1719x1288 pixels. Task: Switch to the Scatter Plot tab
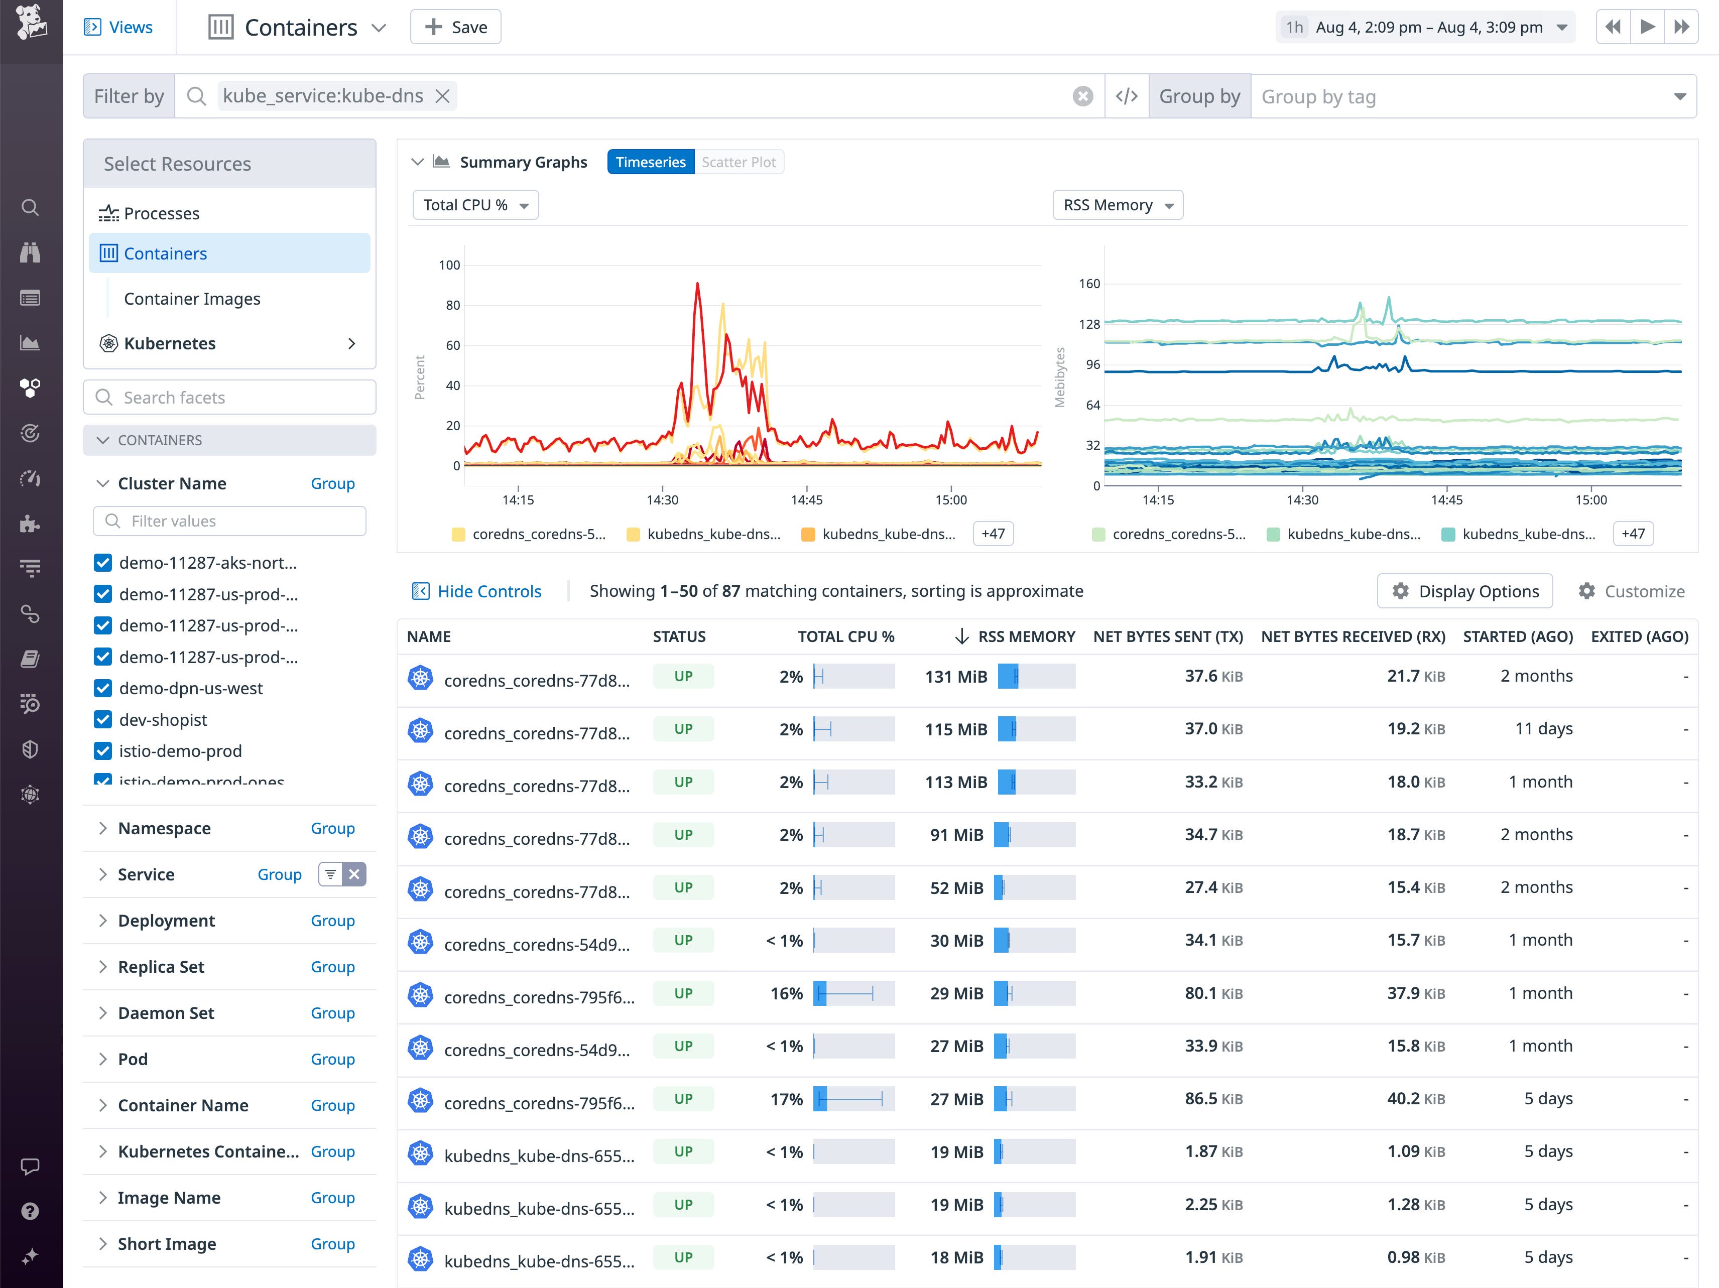coord(739,162)
